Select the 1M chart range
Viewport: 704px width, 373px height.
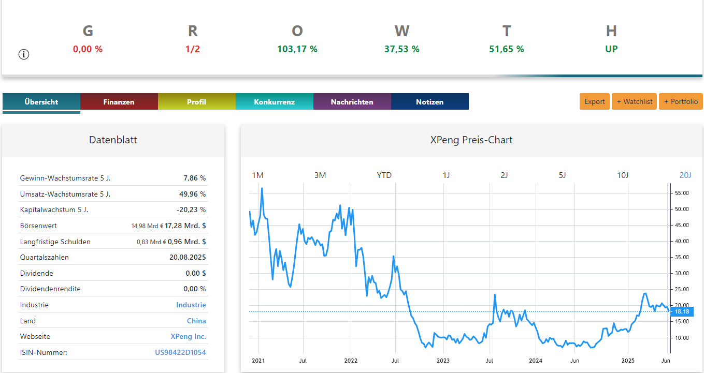(257, 175)
